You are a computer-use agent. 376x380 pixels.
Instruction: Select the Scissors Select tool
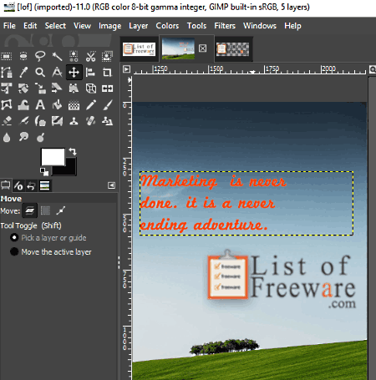click(90, 56)
